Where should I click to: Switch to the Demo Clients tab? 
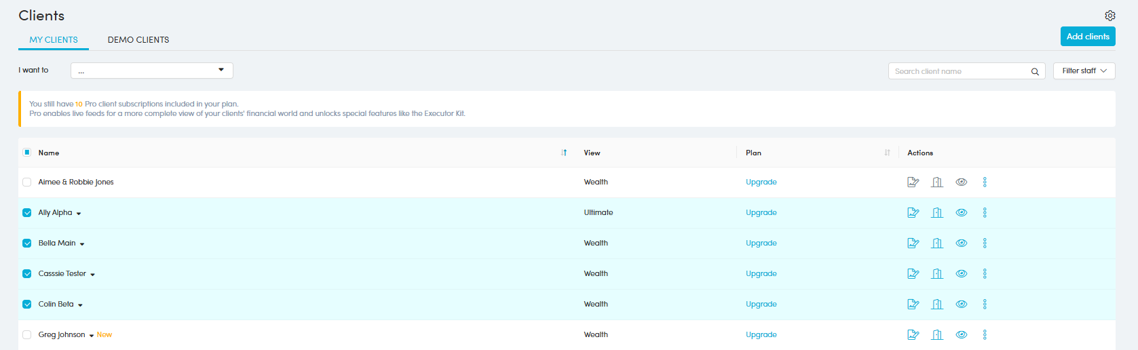click(138, 40)
